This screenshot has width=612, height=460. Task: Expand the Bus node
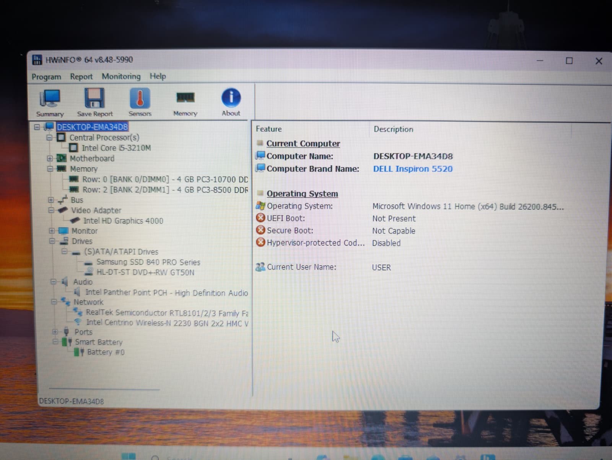tap(51, 200)
